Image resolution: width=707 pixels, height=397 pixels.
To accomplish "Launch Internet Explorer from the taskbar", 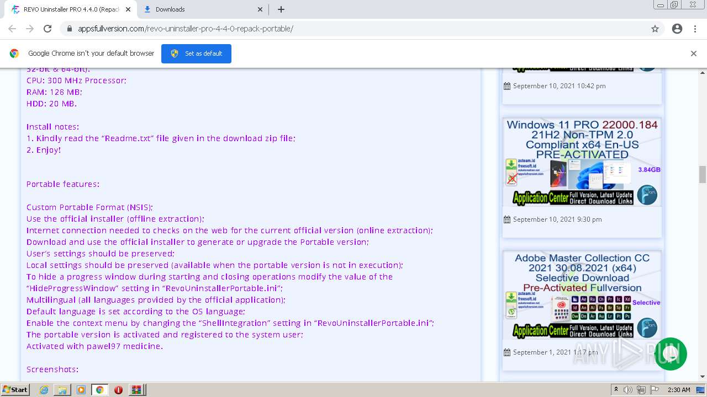I will 44,390.
